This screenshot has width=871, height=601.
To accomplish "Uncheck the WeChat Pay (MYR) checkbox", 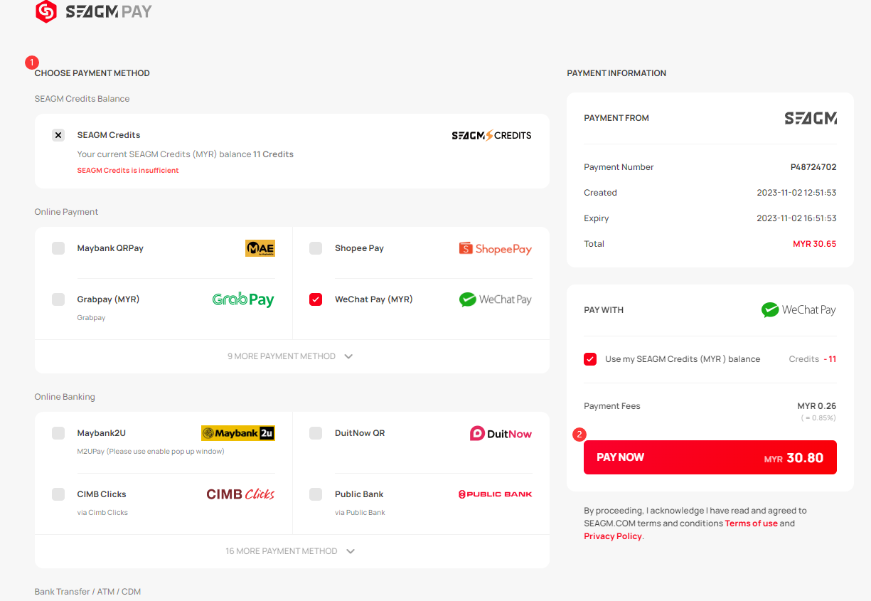I will click(x=316, y=299).
